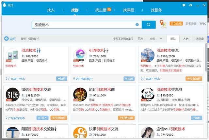The height and width of the screenshot is (140, 209).
Task: Sort results by 人数
Action: click(185, 39)
